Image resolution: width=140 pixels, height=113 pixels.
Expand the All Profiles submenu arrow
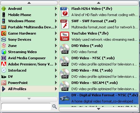tap(56, 89)
